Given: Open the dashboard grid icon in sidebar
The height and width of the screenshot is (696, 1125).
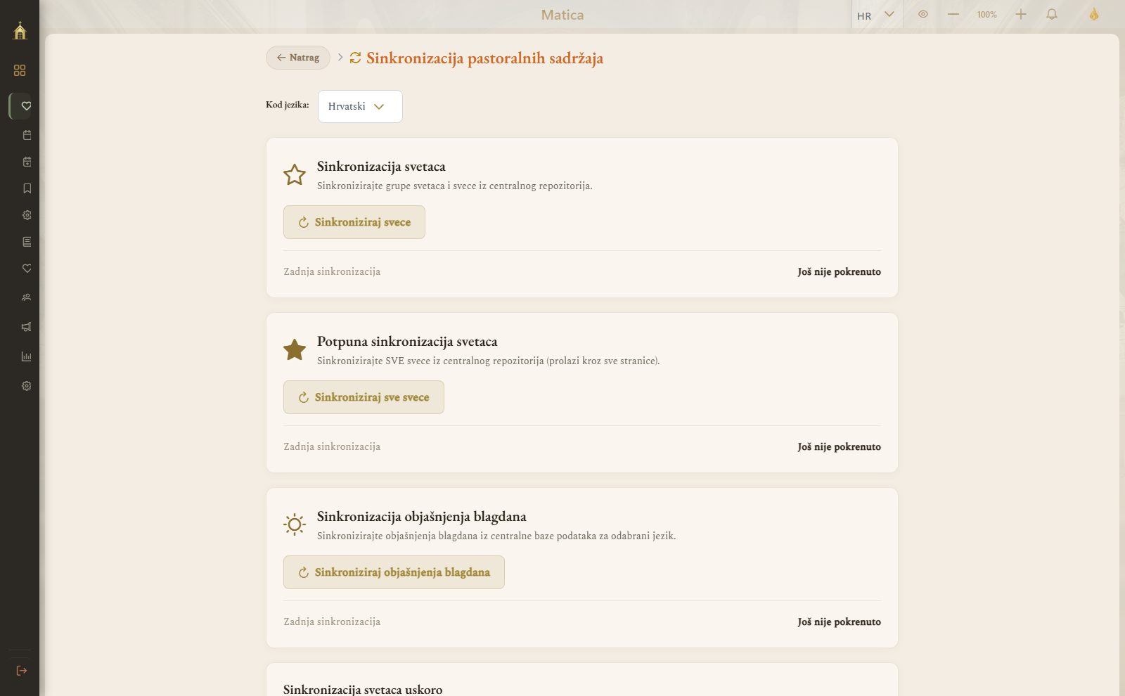Looking at the screenshot, I should coord(20,70).
